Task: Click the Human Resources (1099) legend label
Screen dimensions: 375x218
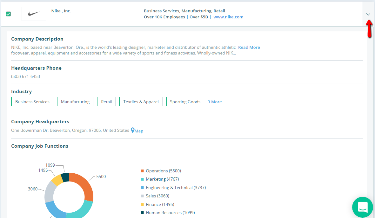Action: click(x=170, y=213)
